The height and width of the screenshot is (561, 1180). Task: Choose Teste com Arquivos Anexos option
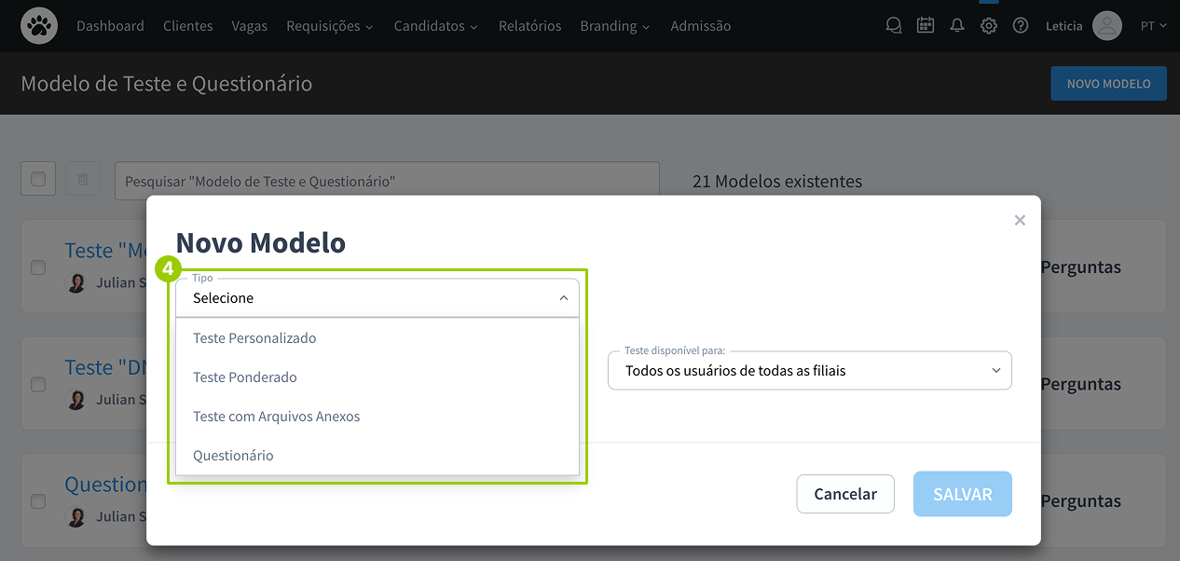point(276,417)
